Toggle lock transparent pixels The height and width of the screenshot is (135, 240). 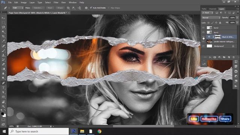(x=208, y=22)
